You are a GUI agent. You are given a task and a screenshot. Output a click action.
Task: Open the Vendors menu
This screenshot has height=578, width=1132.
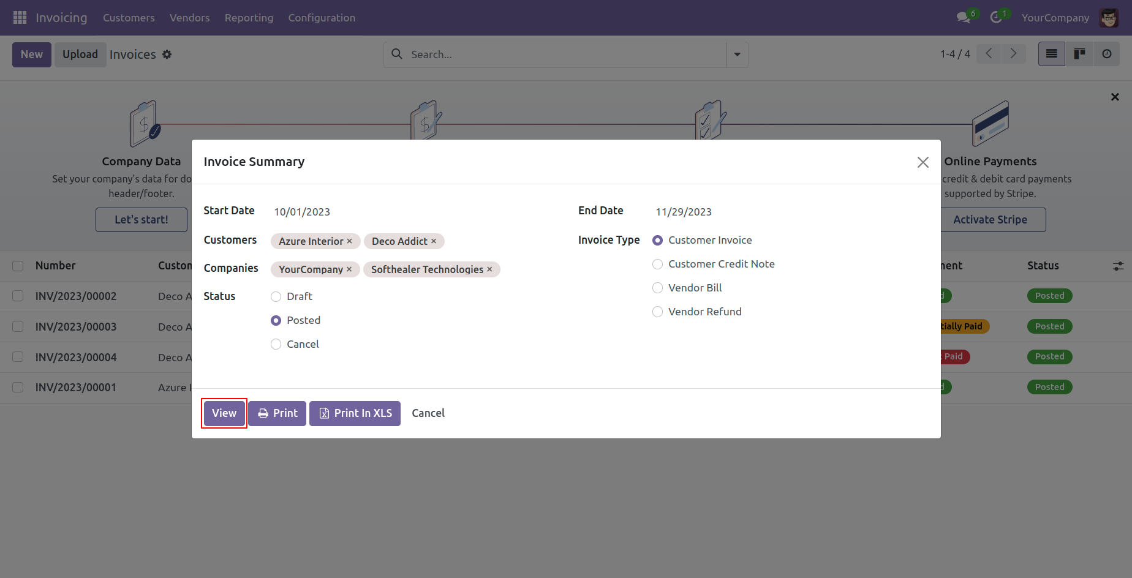(190, 18)
